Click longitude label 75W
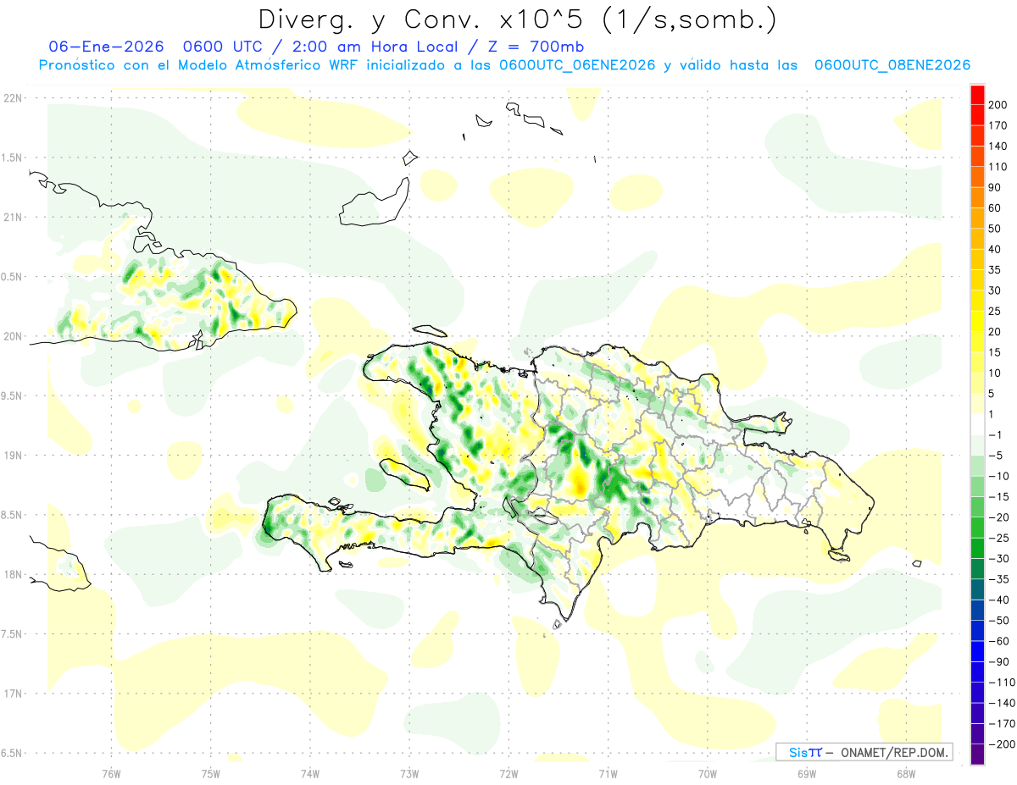The image size is (1017, 785). pyautogui.click(x=211, y=773)
